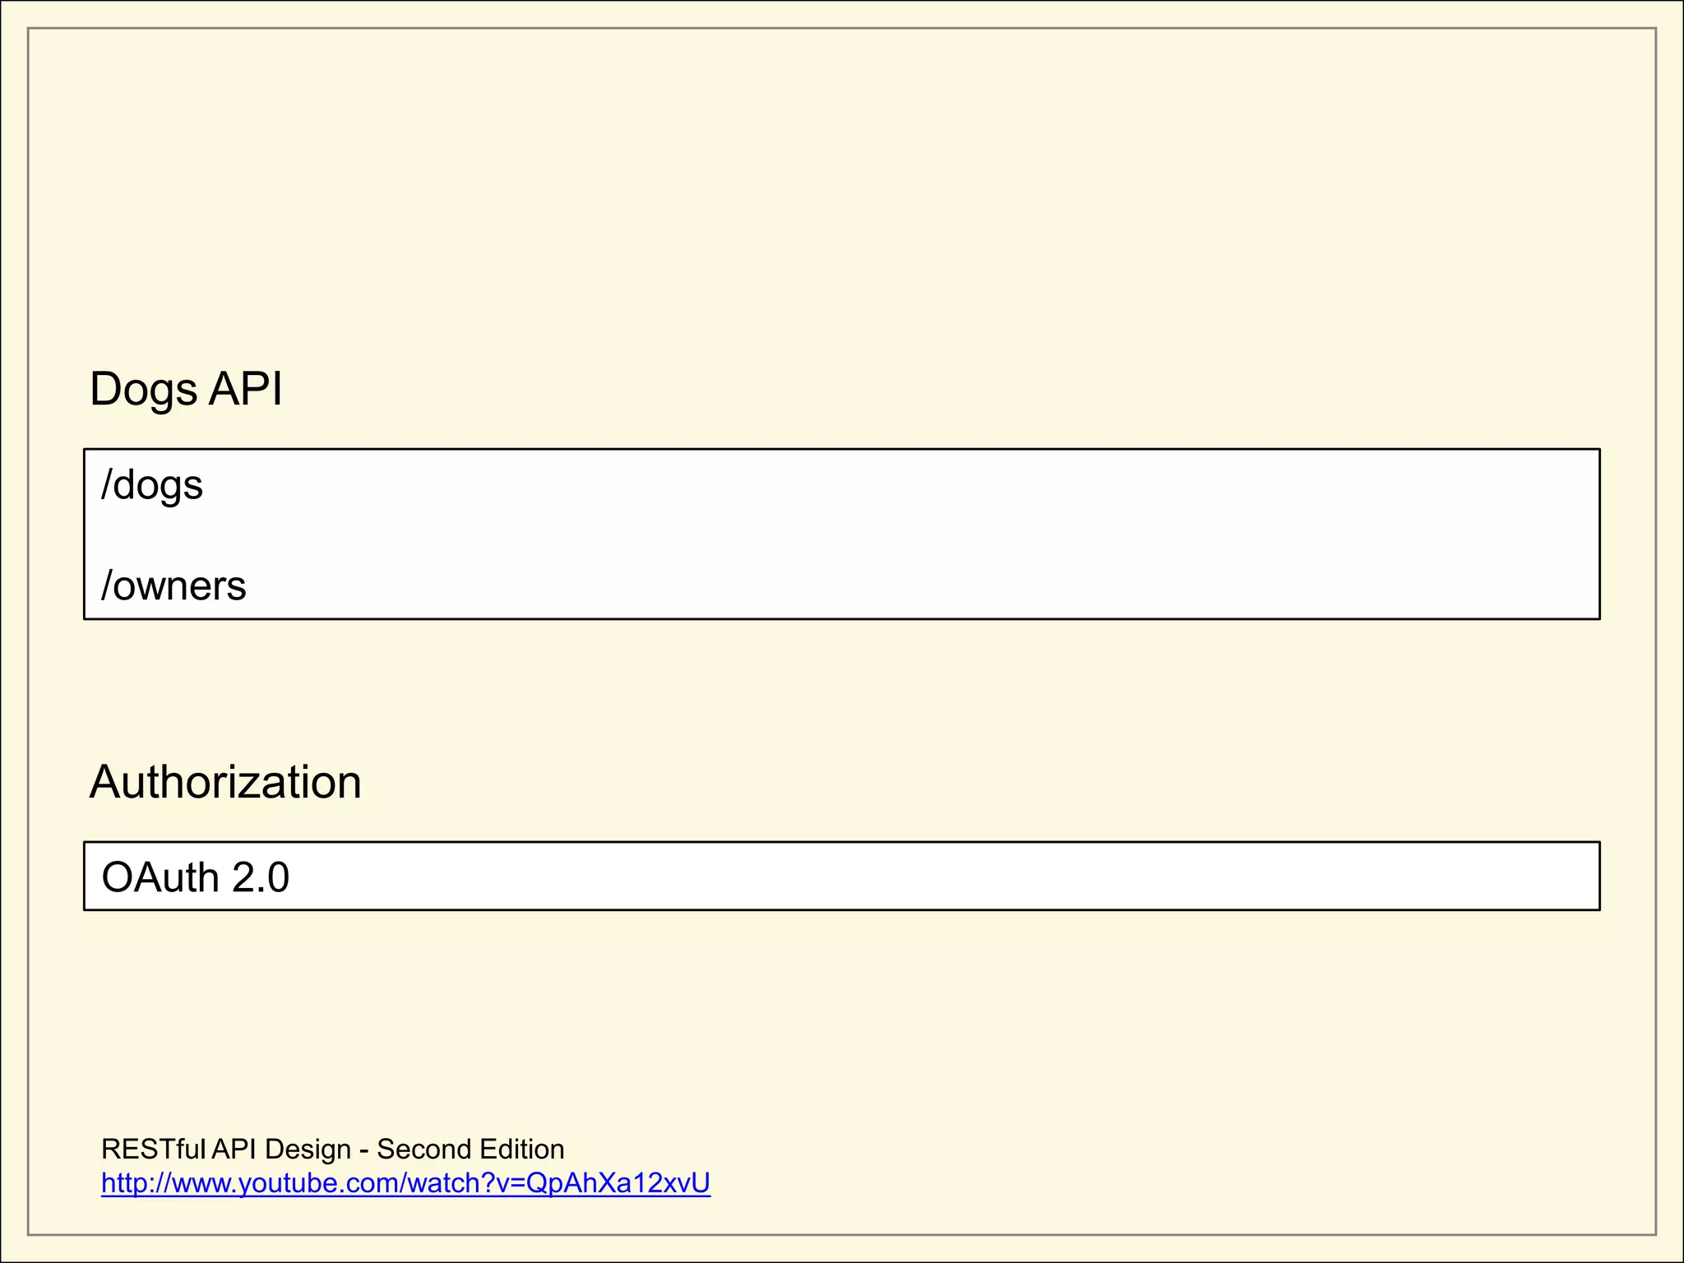
Task: Select the '/dogs' endpoint text
Action: (152, 485)
